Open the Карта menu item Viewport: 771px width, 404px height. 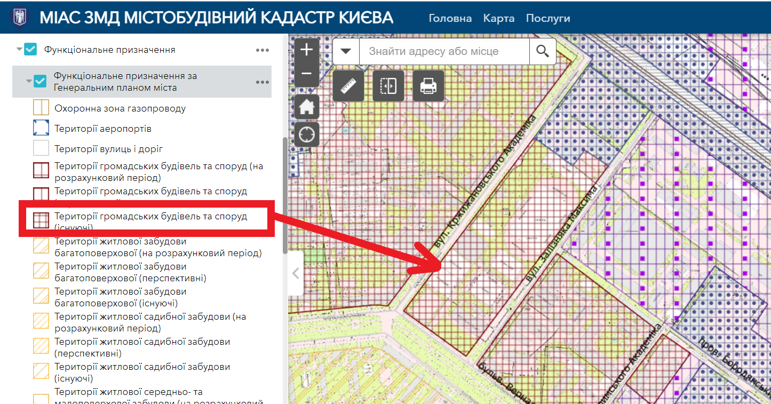[499, 18]
